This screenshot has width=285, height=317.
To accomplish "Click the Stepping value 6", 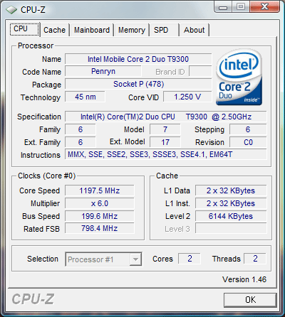I will (248, 129).
